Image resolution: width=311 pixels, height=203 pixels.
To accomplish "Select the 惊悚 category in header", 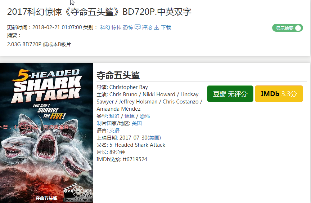I will (x=117, y=27).
